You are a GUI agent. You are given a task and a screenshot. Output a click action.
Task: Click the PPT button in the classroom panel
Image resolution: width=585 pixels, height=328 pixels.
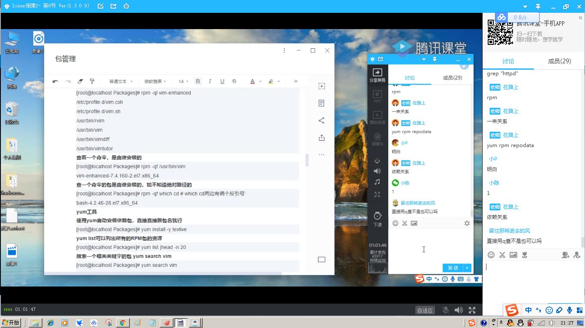pos(377,97)
